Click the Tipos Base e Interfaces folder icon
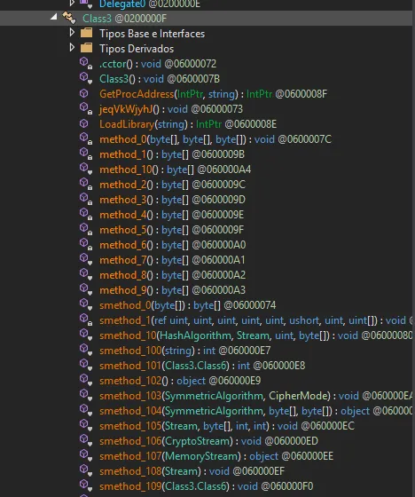The height and width of the screenshot is (497, 415). 86,33
